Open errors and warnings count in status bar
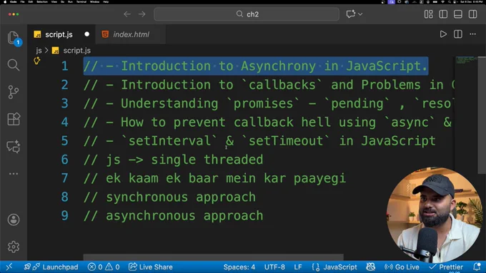This screenshot has width=486, height=273. click(104, 267)
